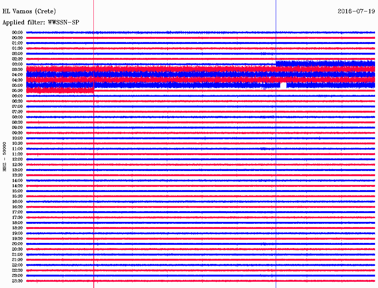Image resolution: width=378 pixels, height=288 pixels.
Task: Click the "20:00" time label
Action: tap(17, 244)
